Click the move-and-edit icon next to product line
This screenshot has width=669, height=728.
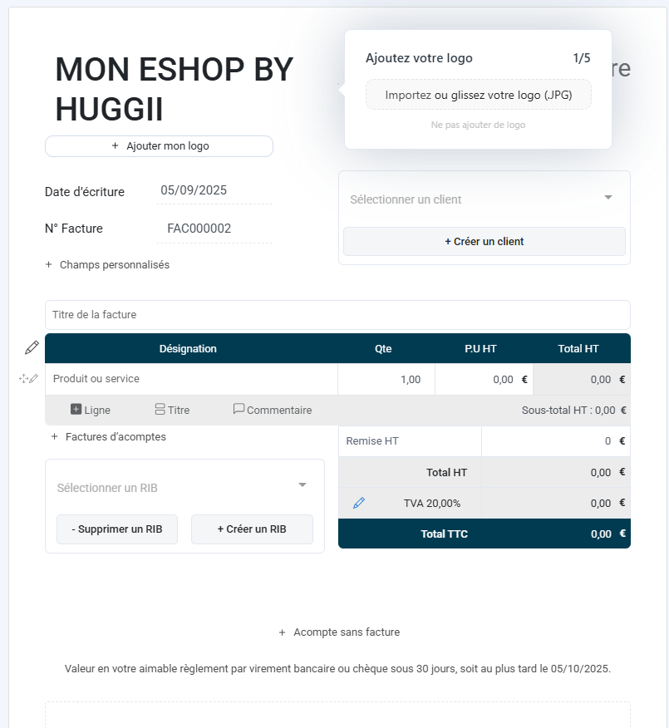tap(28, 378)
